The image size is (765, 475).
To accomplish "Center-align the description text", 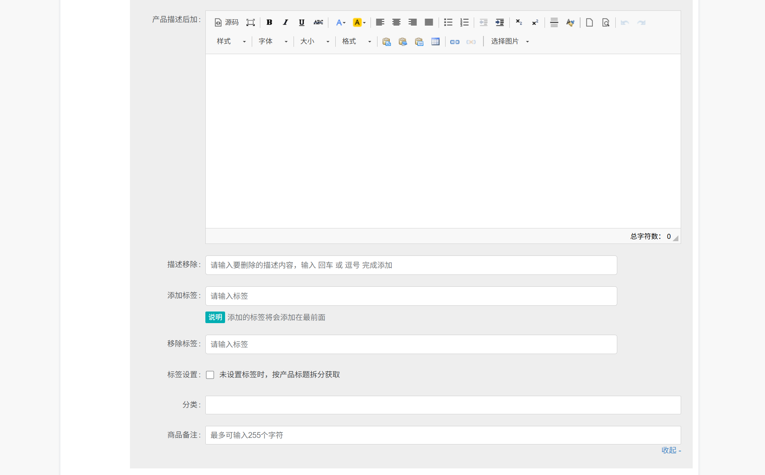I will [x=396, y=22].
